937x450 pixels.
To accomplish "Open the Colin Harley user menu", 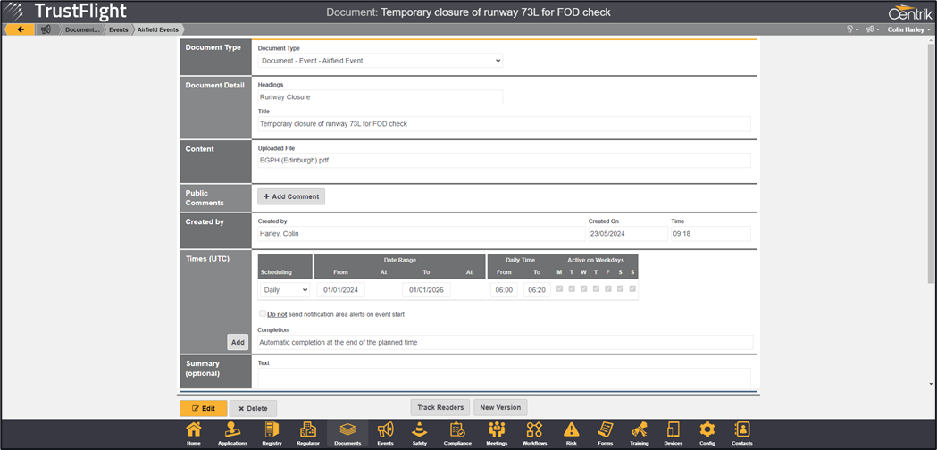I will click(x=908, y=29).
